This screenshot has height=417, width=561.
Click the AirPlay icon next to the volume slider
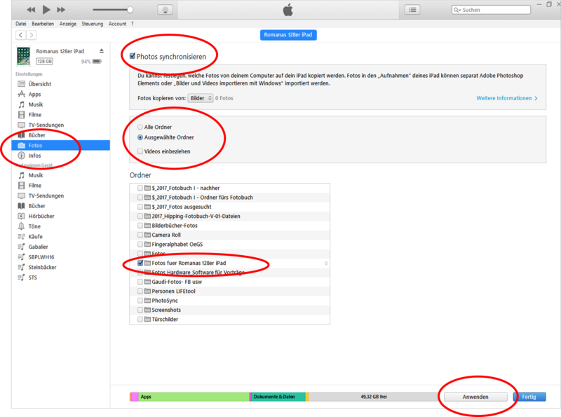166,10
